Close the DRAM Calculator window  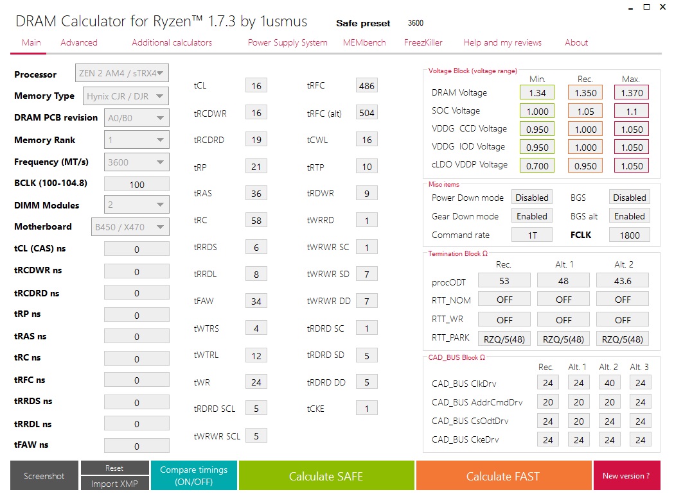click(663, 6)
